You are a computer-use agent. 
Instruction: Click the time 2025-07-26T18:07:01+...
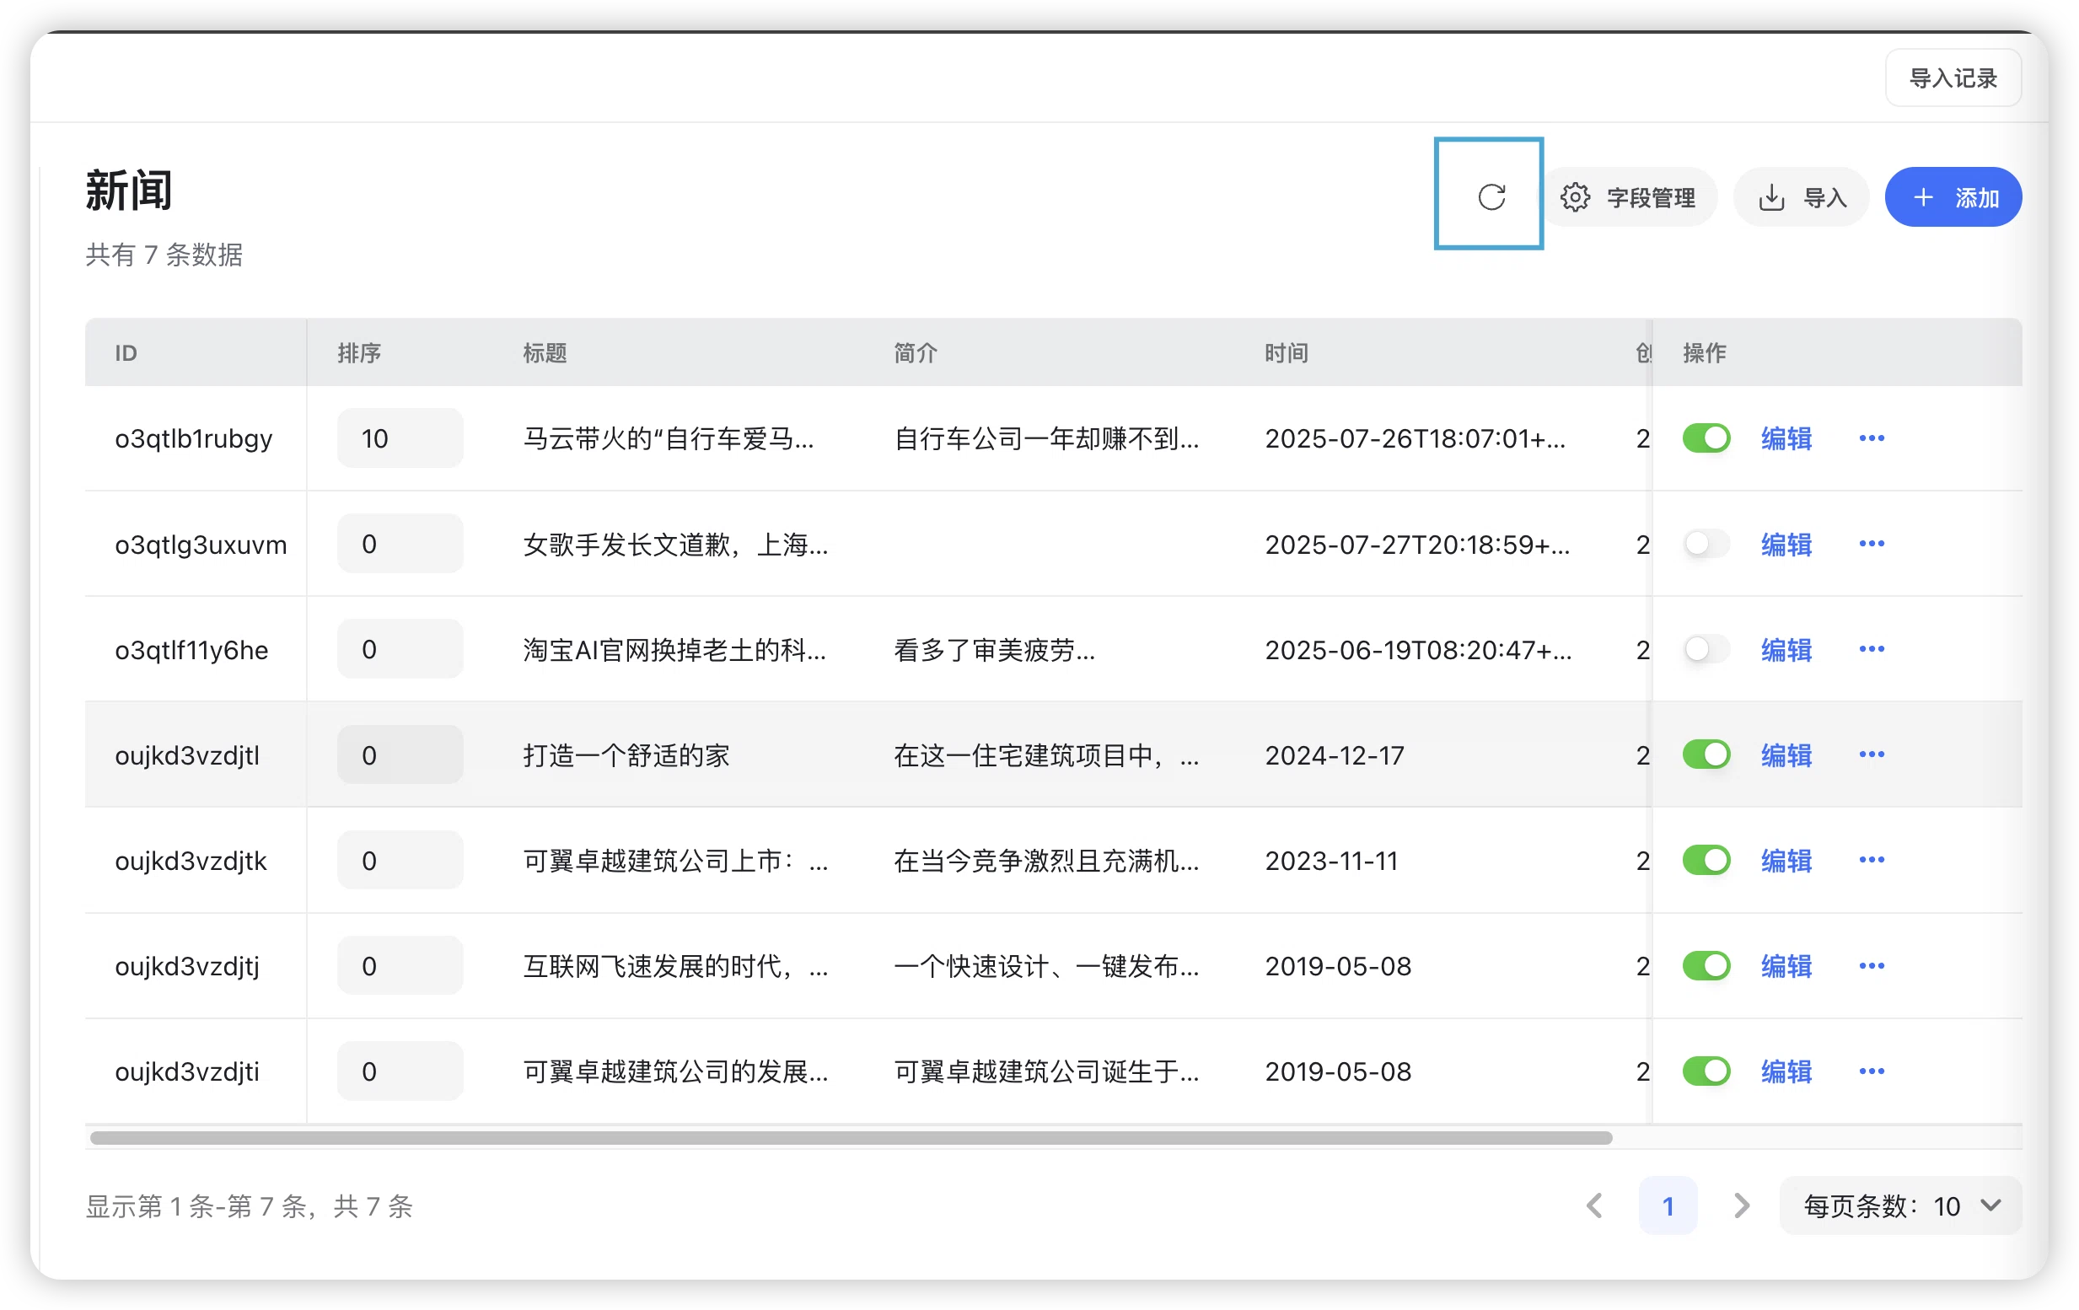pyautogui.click(x=1415, y=438)
